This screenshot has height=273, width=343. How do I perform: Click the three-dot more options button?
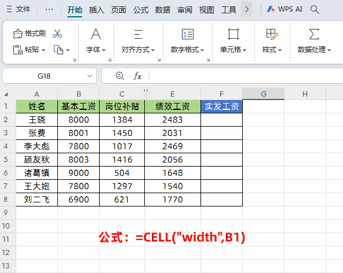tap(49, 9)
